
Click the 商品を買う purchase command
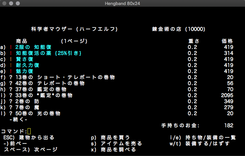(x=110, y=138)
